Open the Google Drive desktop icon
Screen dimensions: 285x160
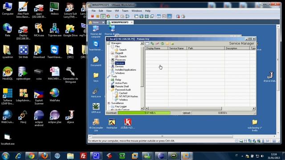(x=70, y=30)
